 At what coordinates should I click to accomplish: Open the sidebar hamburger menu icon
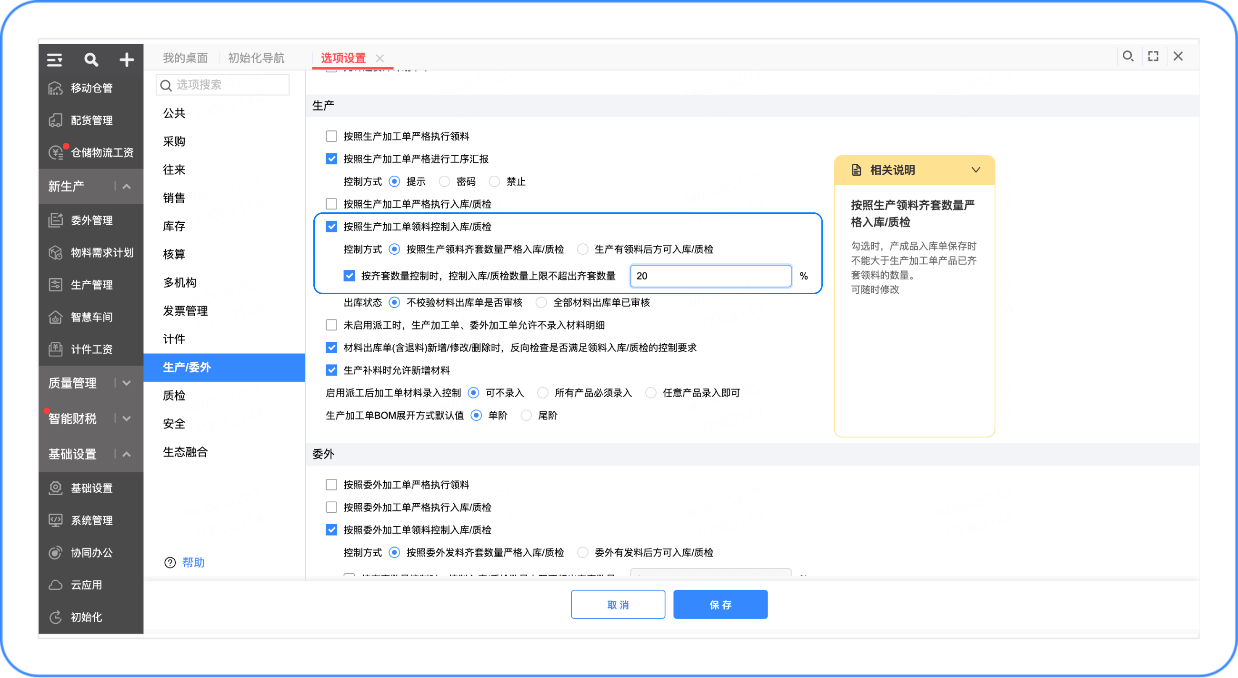pos(54,60)
